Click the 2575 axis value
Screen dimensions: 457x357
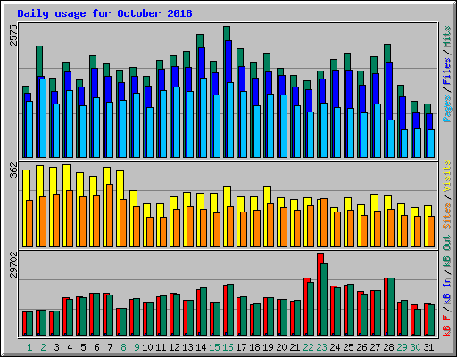[x=13, y=35]
